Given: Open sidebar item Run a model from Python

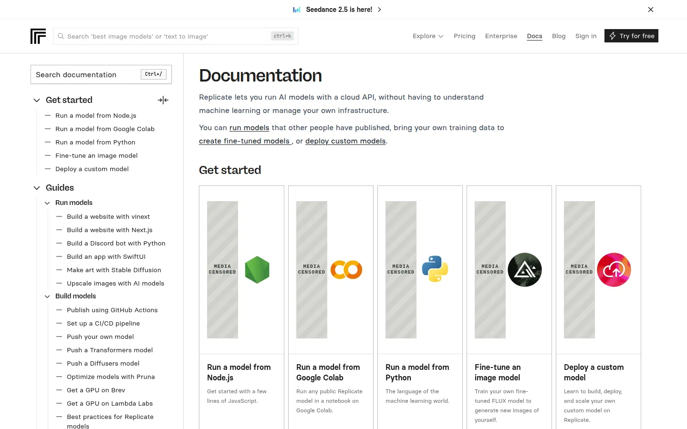Looking at the screenshot, I should click(95, 142).
